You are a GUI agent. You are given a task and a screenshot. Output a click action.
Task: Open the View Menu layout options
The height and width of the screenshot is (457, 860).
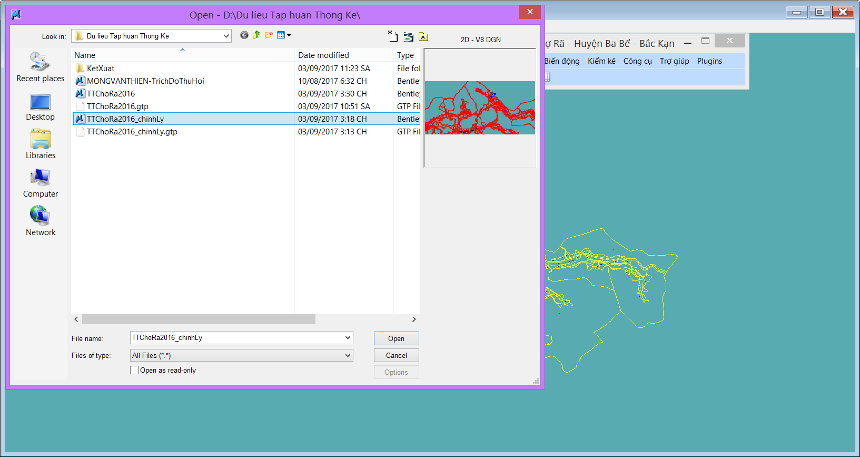coord(284,35)
